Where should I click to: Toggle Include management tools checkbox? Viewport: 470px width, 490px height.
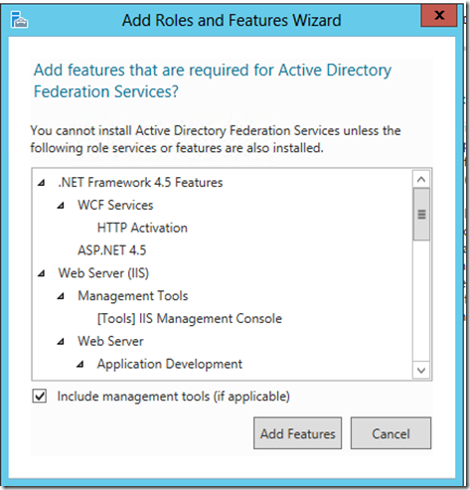click(x=40, y=397)
